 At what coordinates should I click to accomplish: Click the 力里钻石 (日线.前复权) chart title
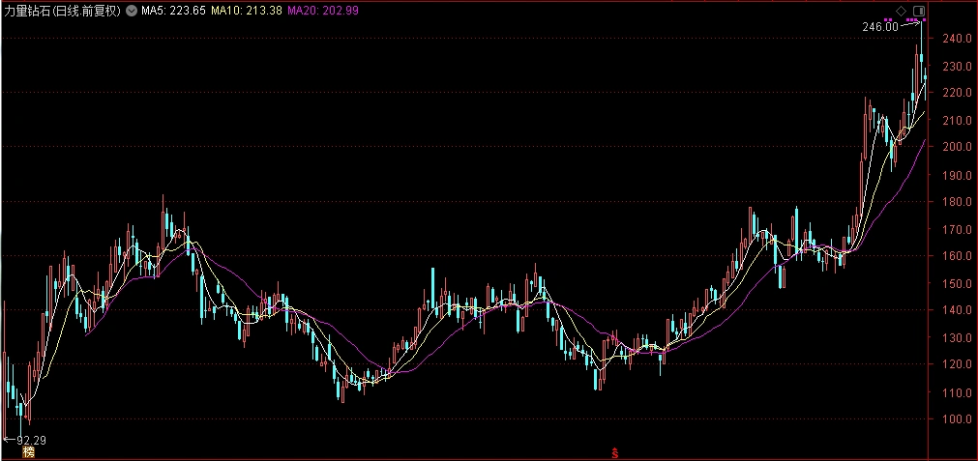click(x=61, y=11)
